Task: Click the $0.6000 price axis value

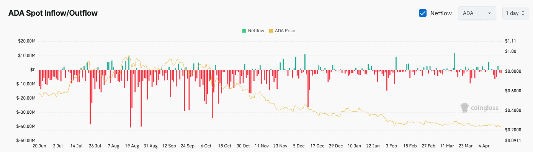Action: point(513,91)
